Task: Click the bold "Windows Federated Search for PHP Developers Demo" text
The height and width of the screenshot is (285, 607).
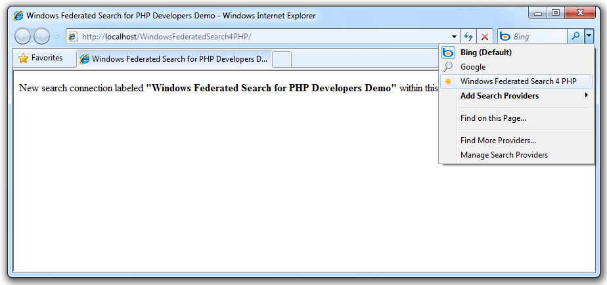Action: coord(271,88)
